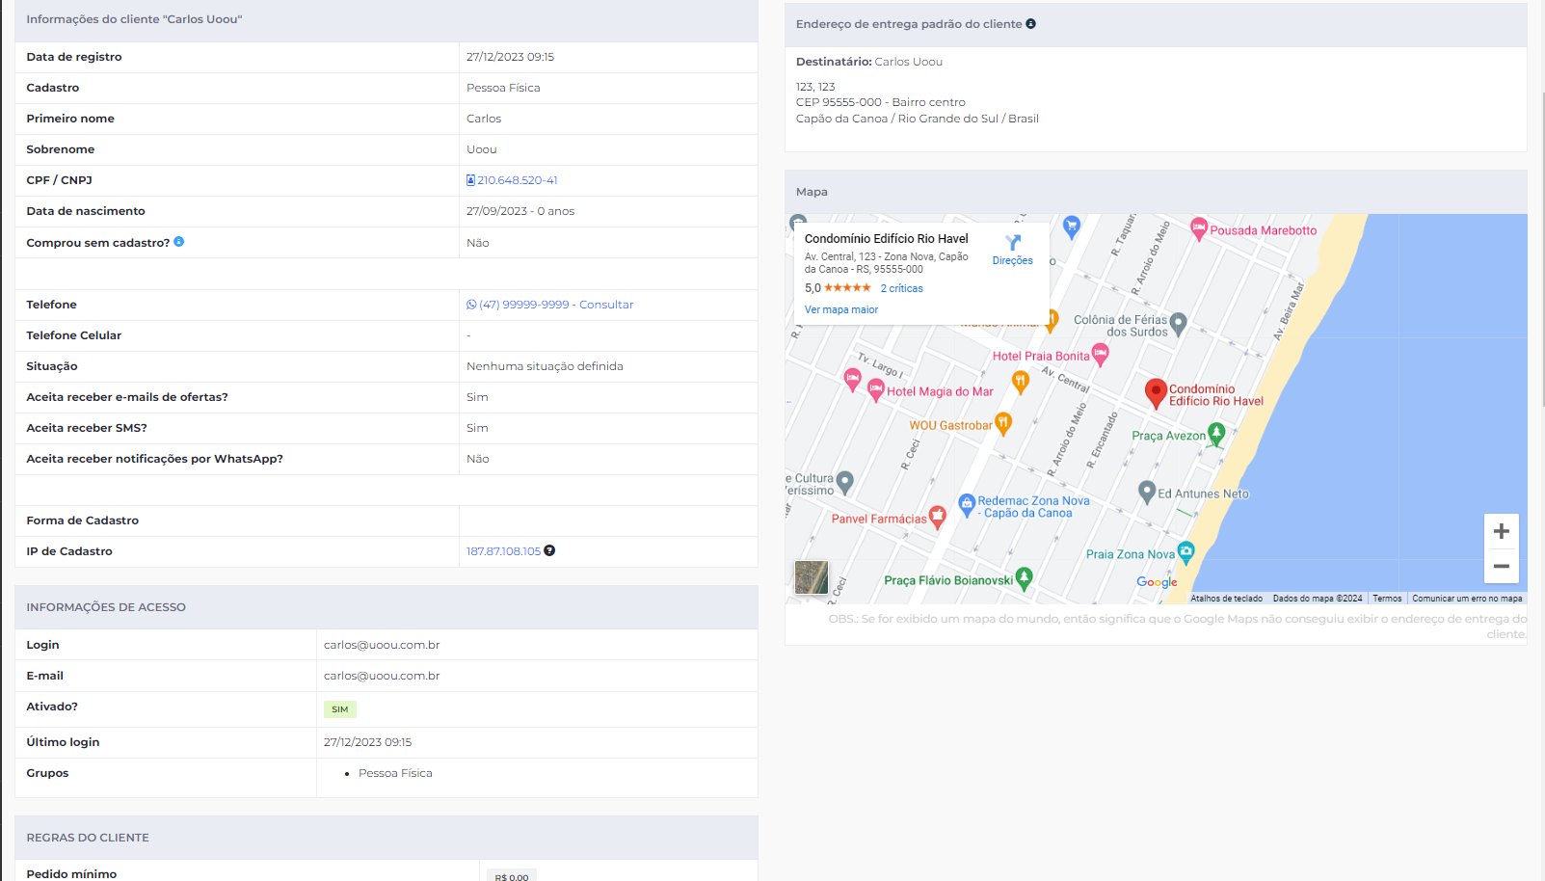Click the Praça Avezon park marker
Viewport: 1545px width, 881px height.
click(1216, 435)
